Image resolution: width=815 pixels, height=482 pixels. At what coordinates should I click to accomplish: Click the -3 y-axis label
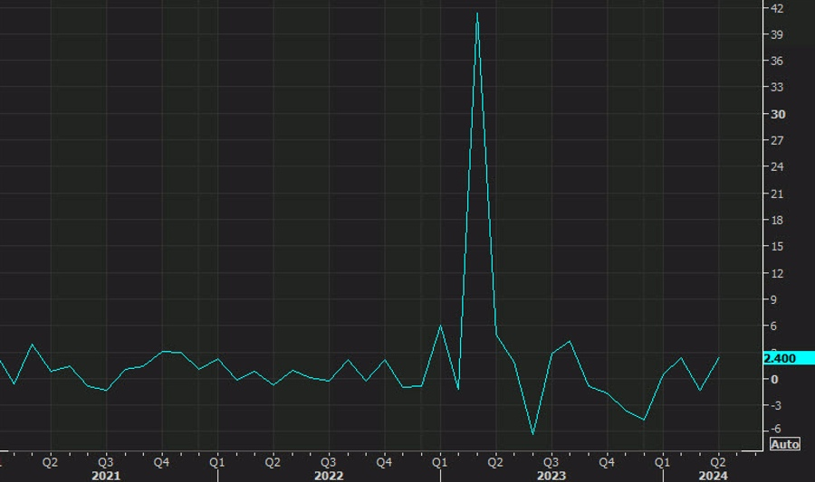pyautogui.click(x=775, y=406)
